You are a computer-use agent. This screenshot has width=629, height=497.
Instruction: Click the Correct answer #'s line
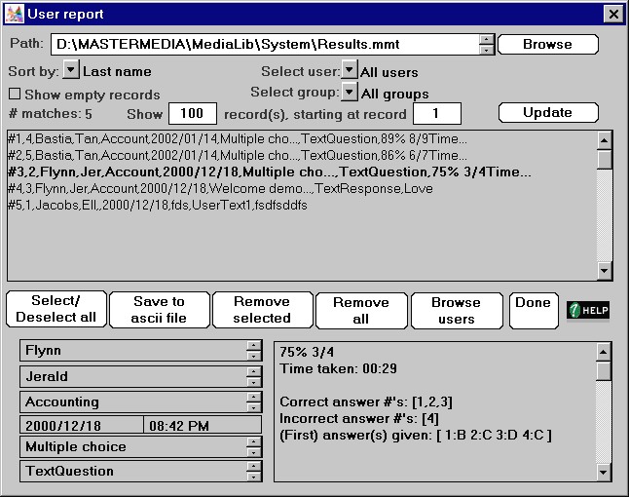366,401
